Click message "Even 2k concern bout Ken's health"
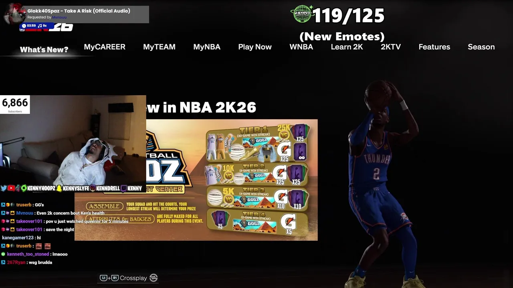 coord(71,213)
